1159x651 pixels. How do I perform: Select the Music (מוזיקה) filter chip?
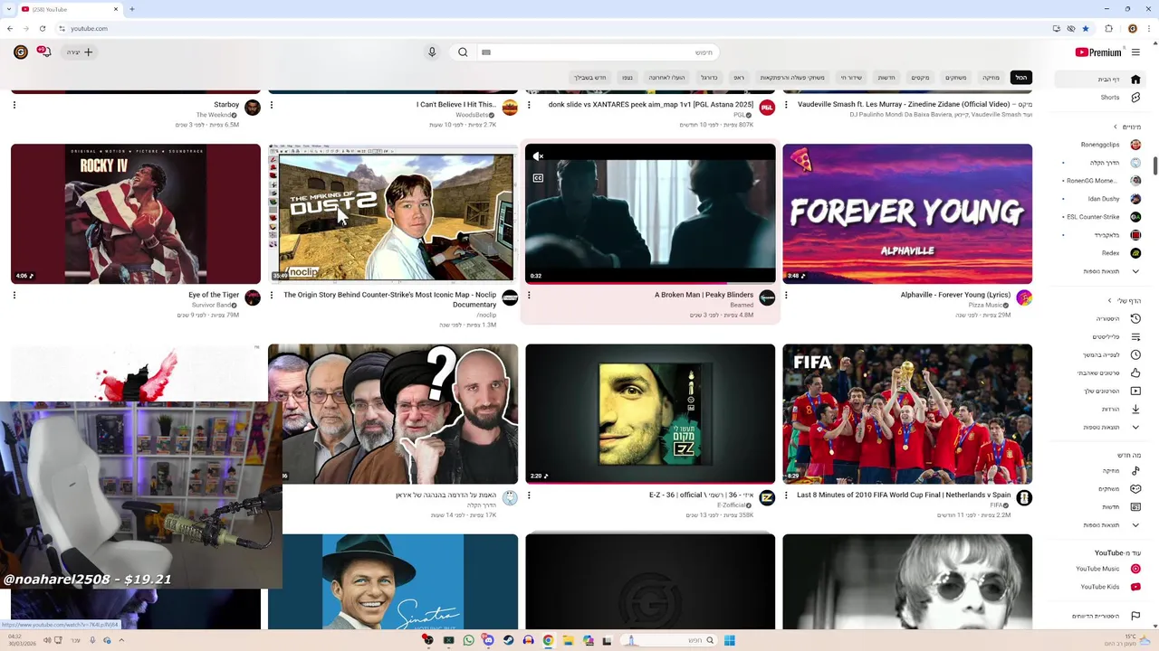pos(991,78)
